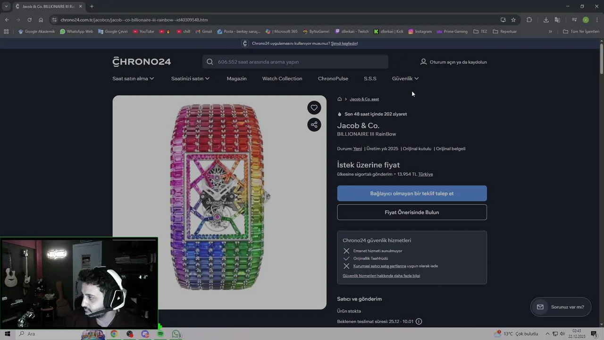This screenshot has height=340, width=604.
Task: Add the watch to favorites with the heart icon
Action: (x=314, y=108)
